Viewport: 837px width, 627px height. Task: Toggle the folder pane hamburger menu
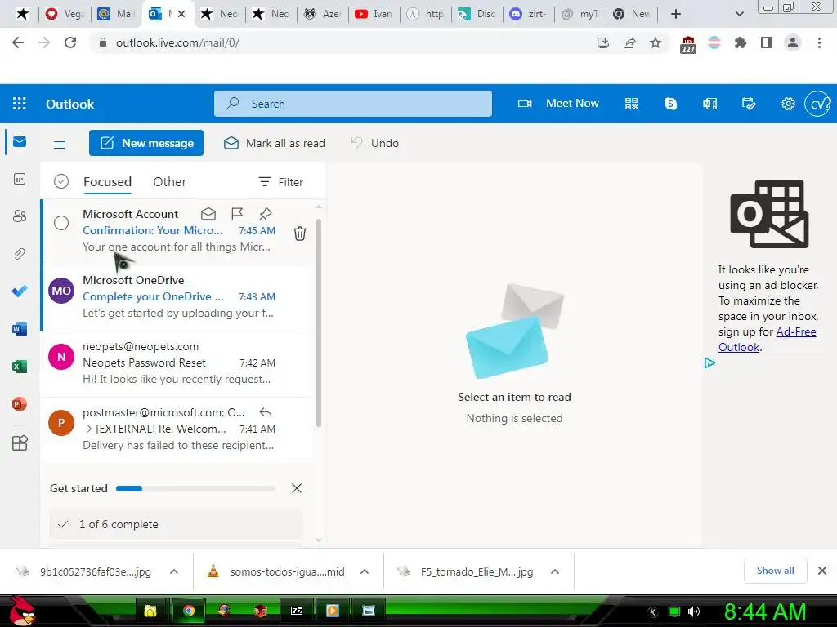[60, 145]
